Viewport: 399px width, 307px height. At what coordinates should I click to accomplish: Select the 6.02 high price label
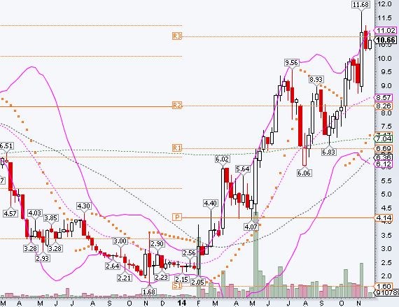222,159
